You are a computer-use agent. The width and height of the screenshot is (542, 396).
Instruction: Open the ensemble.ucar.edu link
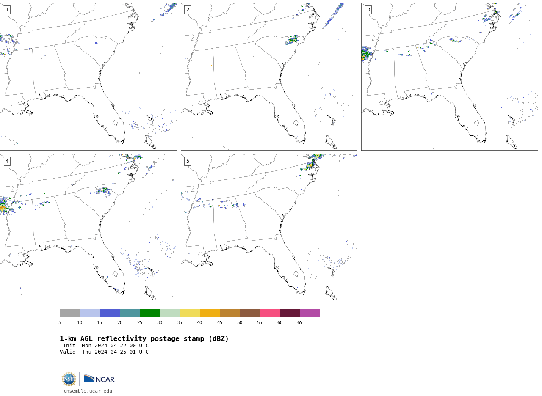[x=88, y=391]
